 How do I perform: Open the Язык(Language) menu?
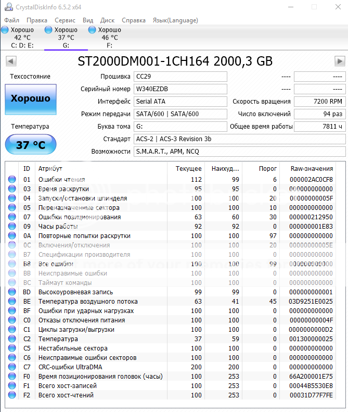click(175, 20)
